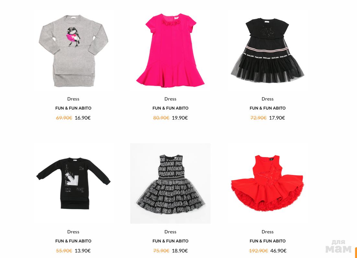
Task: Select FUN & FUN ABITO under gray sweater
Action: (x=73, y=108)
